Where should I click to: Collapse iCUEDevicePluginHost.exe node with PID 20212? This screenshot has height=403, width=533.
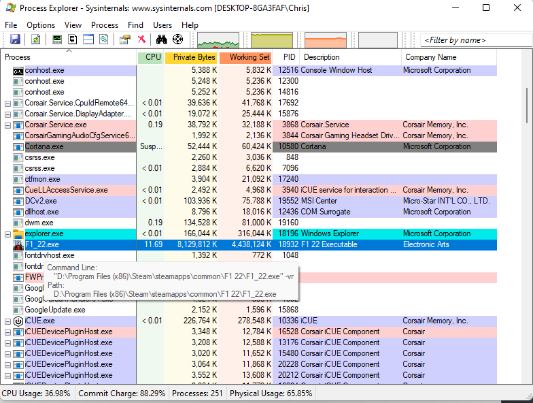point(8,376)
